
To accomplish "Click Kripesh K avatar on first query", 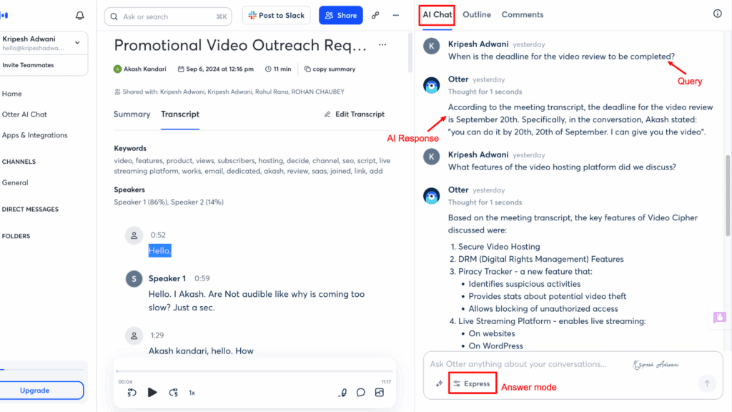I will pyautogui.click(x=431, y=46).
